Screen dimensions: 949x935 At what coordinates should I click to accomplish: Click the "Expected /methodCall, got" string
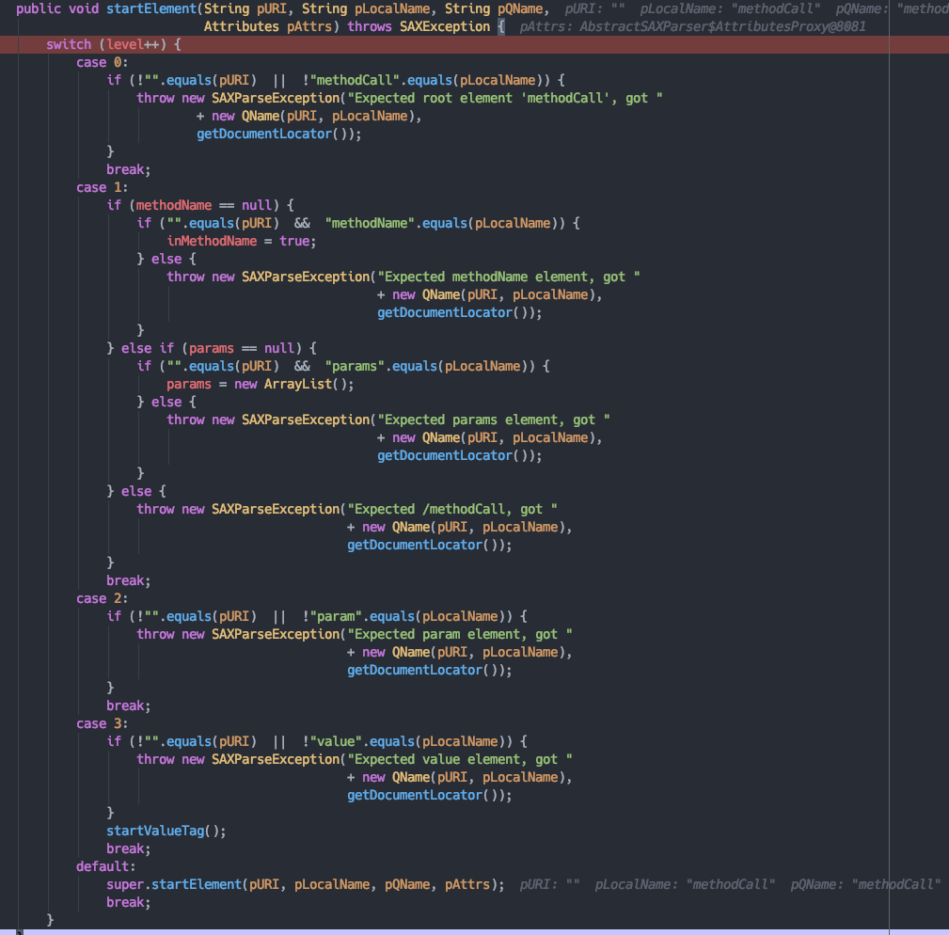(452, 510)
